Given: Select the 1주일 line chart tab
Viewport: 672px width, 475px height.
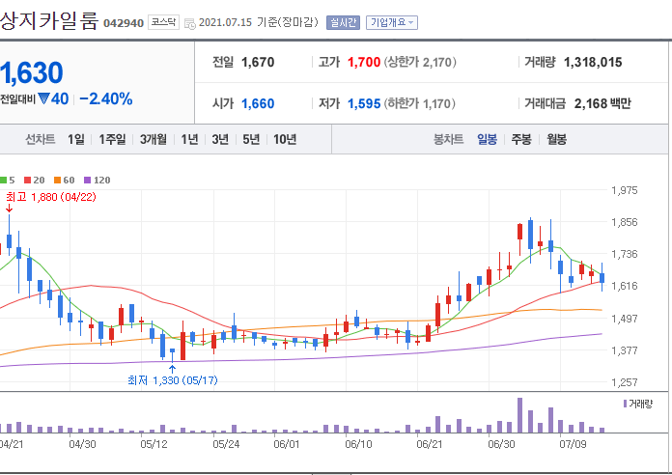Looking at the screenshot, I should click(x=112, y=139).
